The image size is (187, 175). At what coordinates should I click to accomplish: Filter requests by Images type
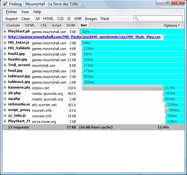pyautogui.click(x=91, y=19)
